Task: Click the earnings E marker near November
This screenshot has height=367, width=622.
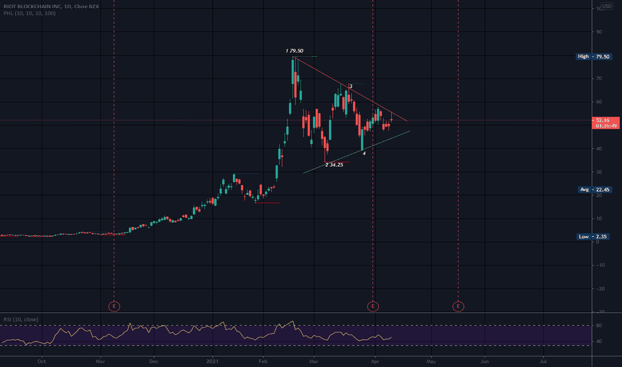Action: (x=114, y=306)
